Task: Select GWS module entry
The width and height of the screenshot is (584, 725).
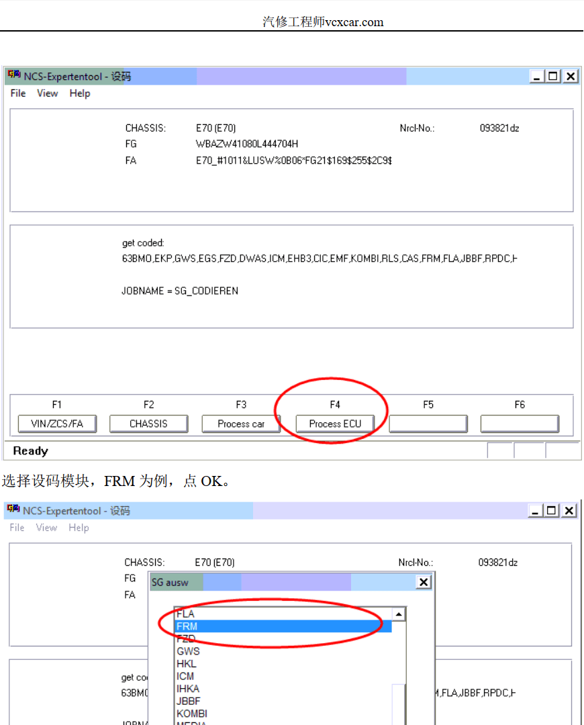Action: [x=187, y=650]
